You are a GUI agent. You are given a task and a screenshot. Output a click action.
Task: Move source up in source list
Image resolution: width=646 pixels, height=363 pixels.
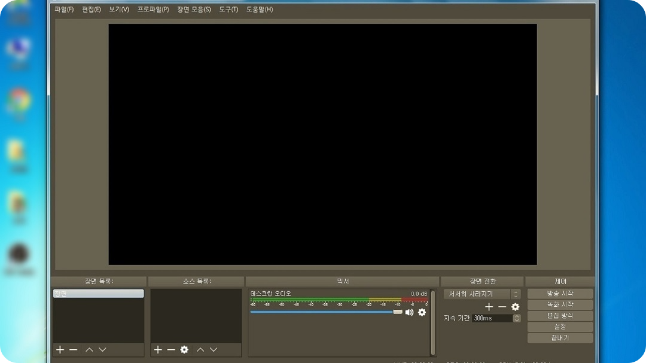200,349
